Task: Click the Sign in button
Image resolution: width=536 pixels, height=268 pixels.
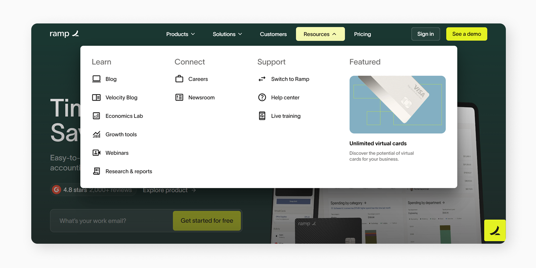Action: tap(425, 34)
